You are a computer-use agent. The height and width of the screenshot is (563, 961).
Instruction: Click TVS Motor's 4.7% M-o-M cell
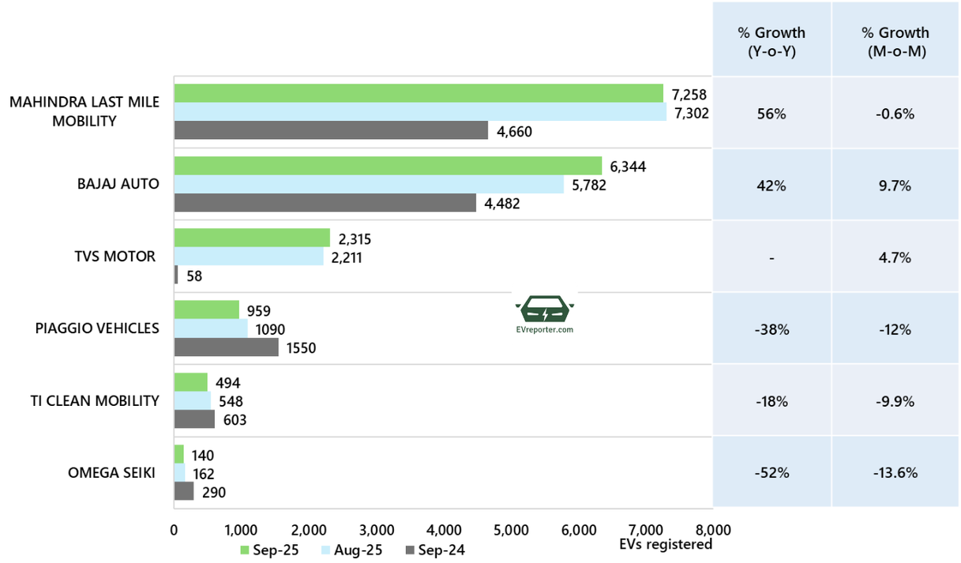(895, 257)
